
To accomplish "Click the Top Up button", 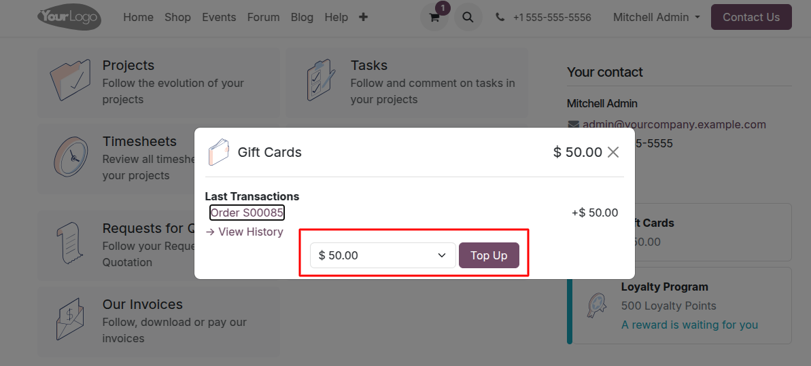I will [489, 255].
